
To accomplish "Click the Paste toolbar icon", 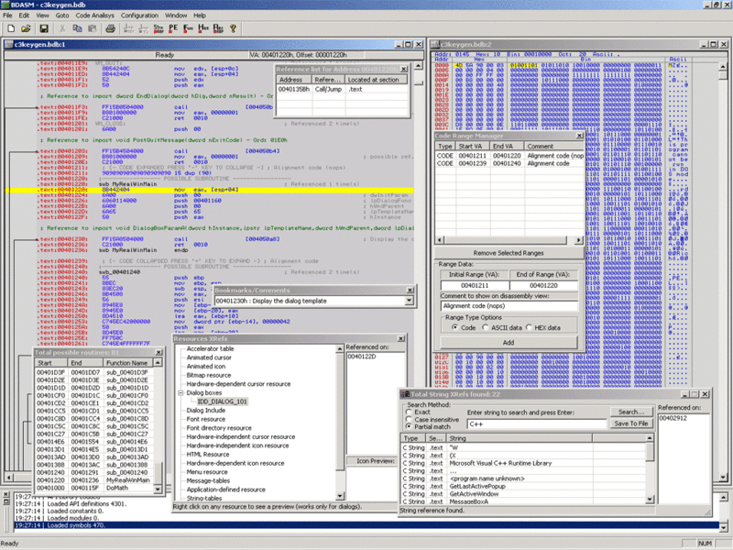I will [93, 28].
